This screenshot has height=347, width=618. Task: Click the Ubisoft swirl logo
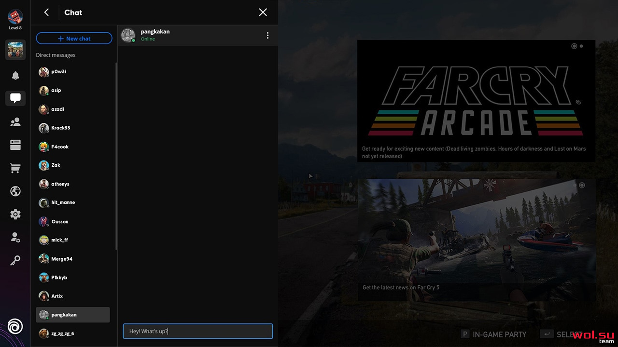[x=15, y=327]
